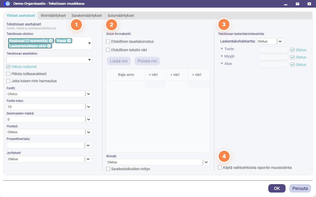Switch to Rivimääritykset tab

tap(53, 15)
